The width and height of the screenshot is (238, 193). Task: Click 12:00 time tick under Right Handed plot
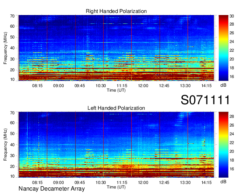[x=143, y=86]
